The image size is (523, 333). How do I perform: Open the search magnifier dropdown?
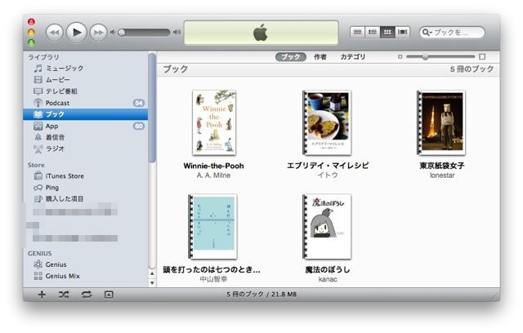pyautogui.click(x=427, y=33)
